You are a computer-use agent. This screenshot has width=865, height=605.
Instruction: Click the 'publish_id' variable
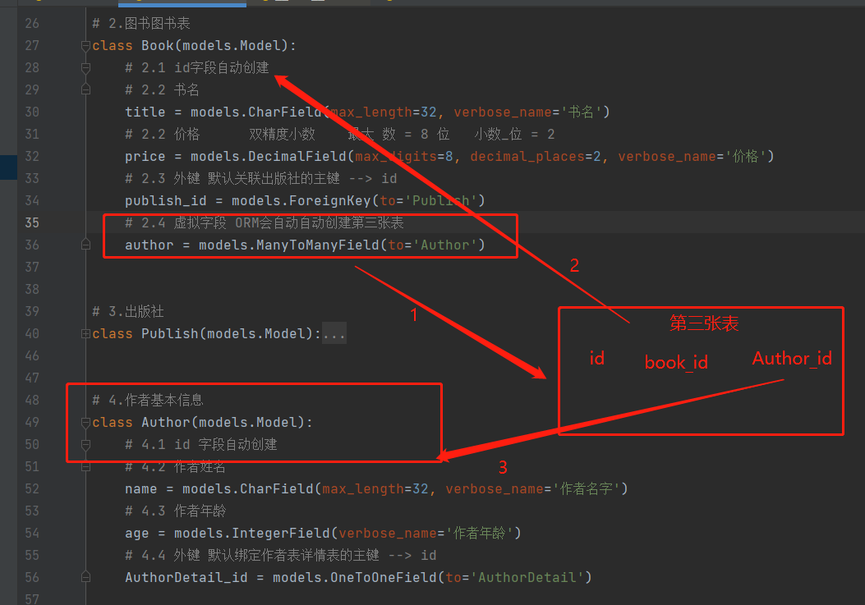[165, 201]
